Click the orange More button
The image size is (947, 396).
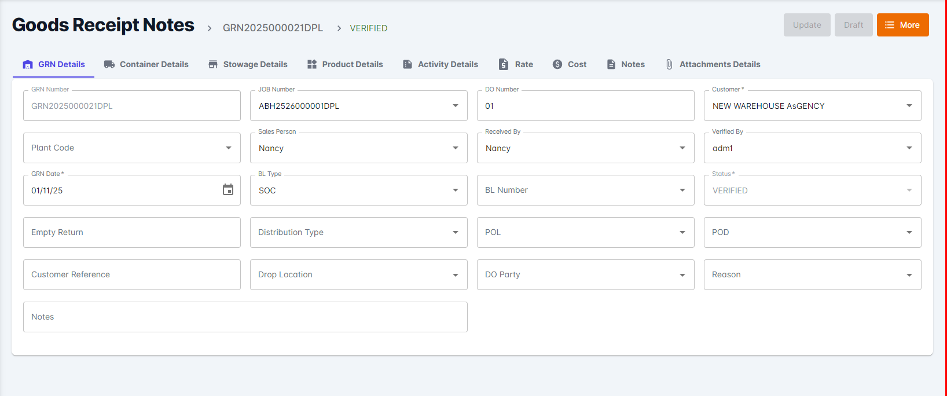coord(902,25)
